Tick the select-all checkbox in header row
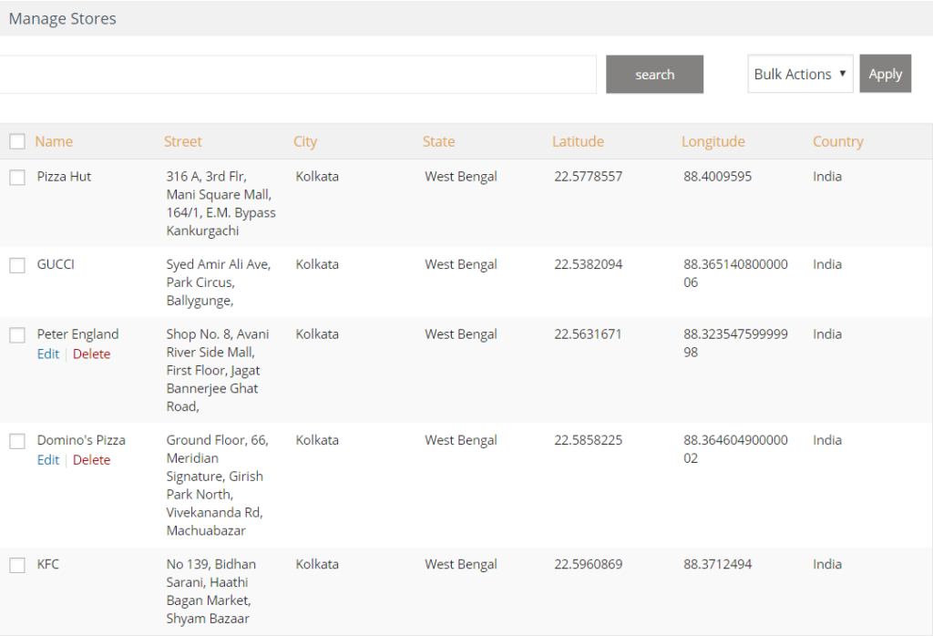The width and height of the screenshot is (933, 636). coord(17,141)
